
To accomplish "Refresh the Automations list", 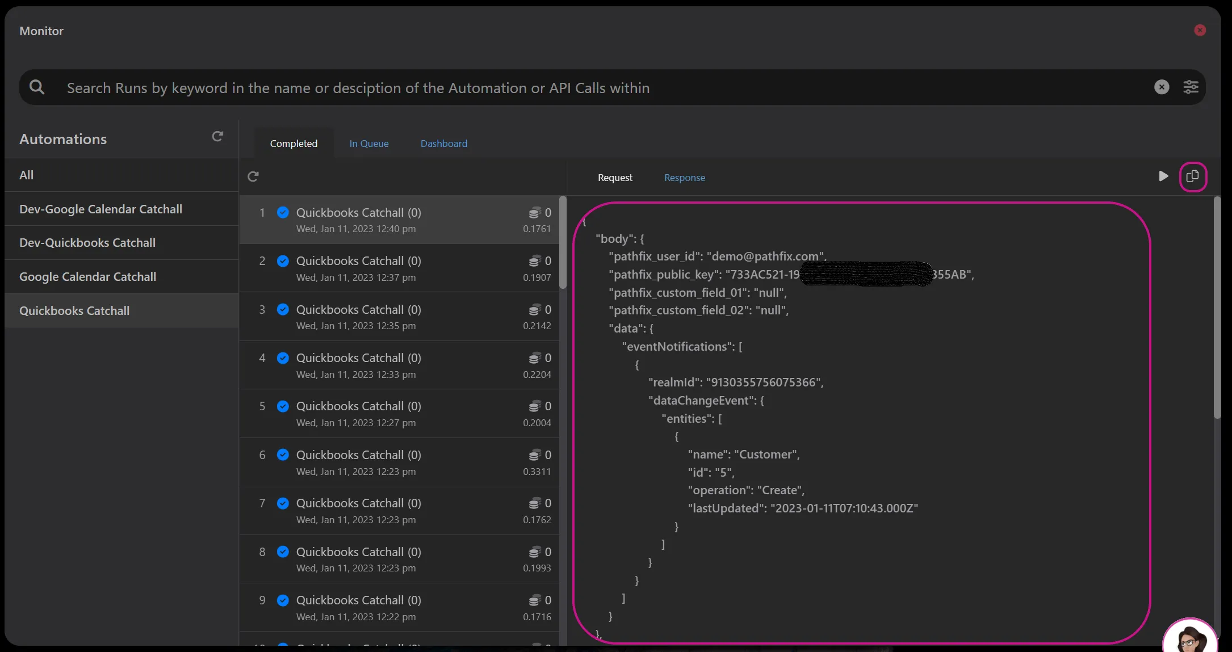I will click(x=217, y=136).
